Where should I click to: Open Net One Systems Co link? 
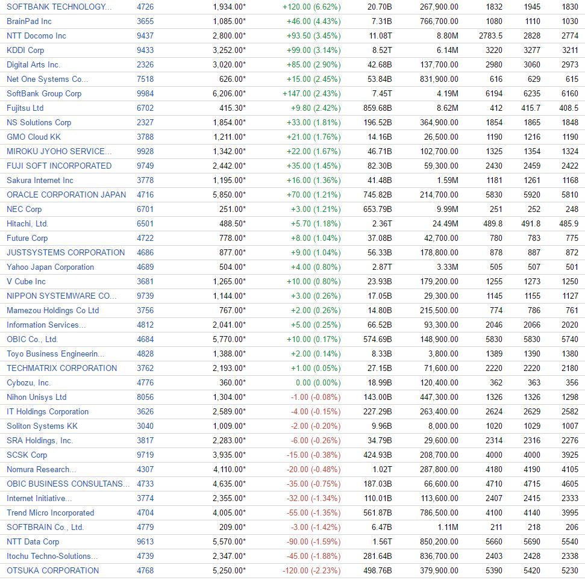(48, 79)
